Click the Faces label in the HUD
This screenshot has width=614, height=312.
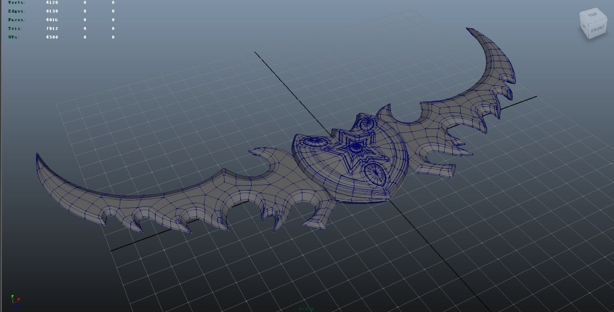coord(17,20)
